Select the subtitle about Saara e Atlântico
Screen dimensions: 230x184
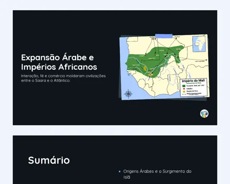(x=63, y=78)
